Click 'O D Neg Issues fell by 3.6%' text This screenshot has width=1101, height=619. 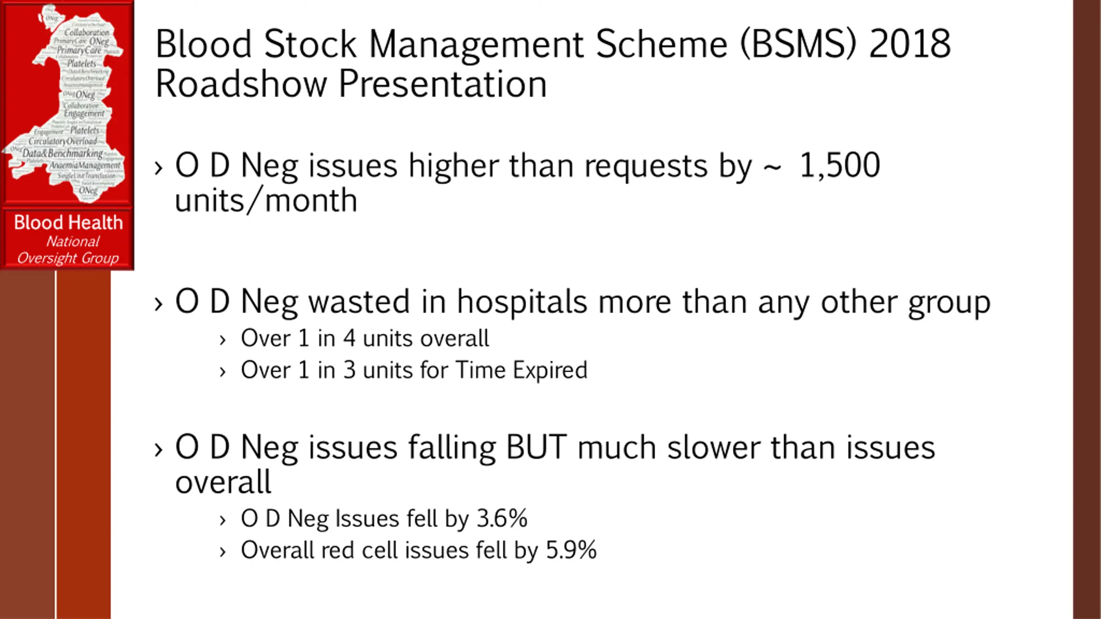click(384, 518)
